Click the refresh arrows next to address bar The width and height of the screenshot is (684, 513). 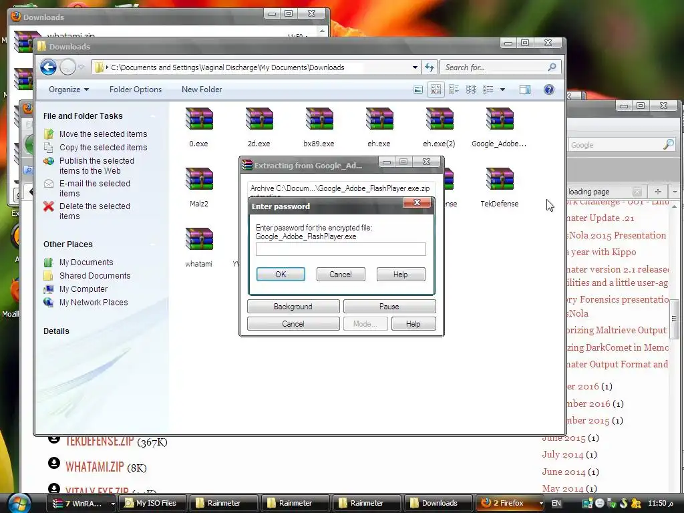pos(430,67)
